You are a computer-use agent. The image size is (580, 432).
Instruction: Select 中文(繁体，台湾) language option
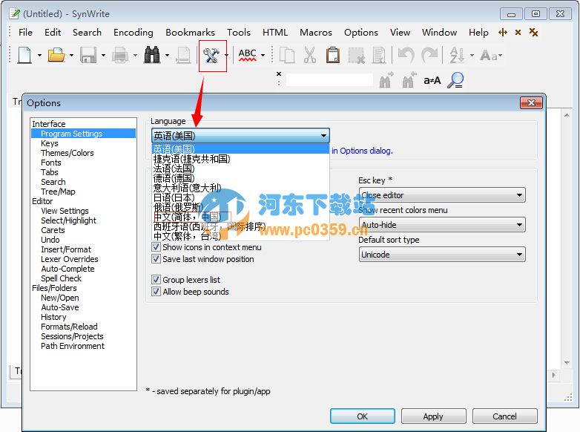coord(187,236)
